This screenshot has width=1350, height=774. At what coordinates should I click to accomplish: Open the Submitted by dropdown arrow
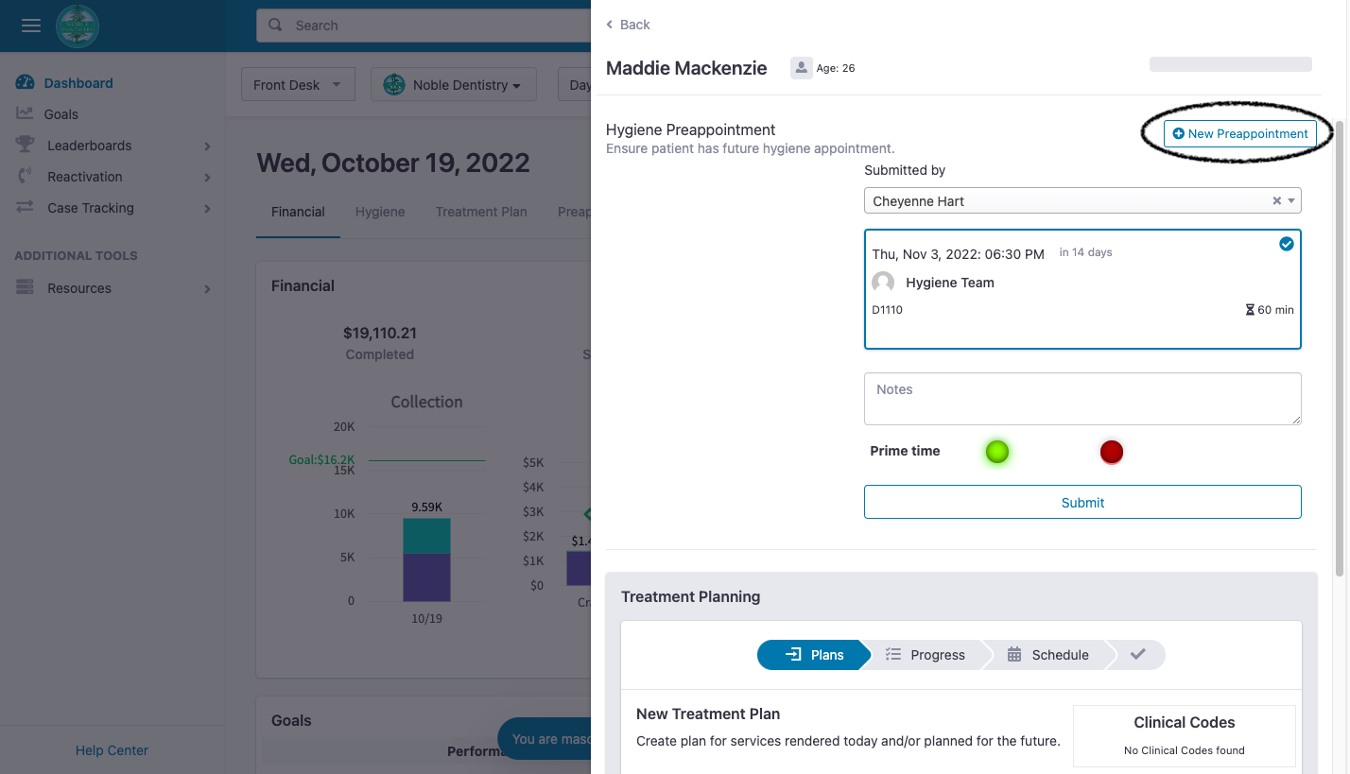coord(1291,200)
